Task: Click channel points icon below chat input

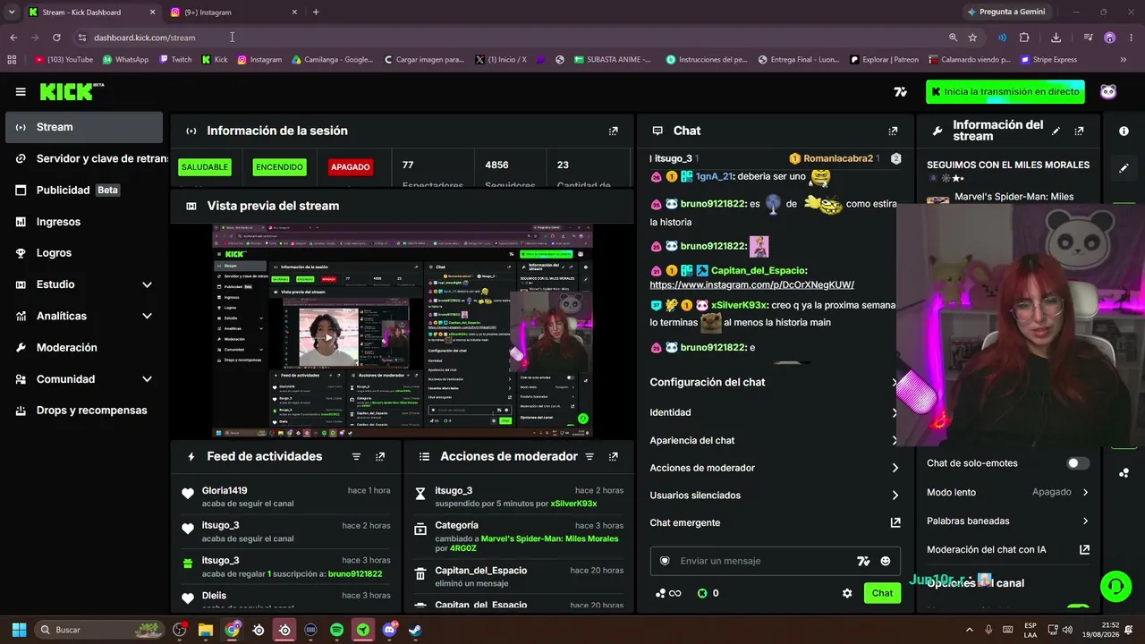Action: tap(667, 593)
